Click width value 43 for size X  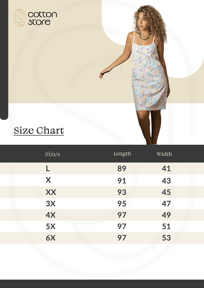(166, 181)
